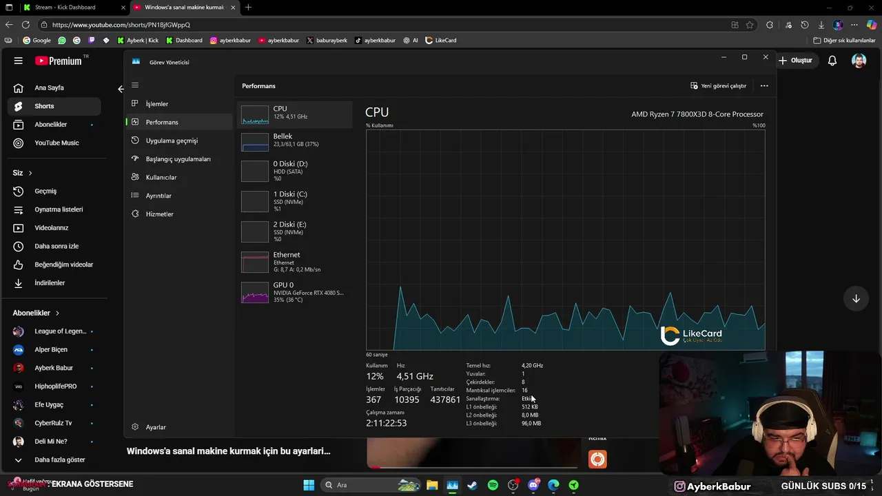Select the Bellek performance entry
The width and height of the screenshot is (882, 496).
294,141
